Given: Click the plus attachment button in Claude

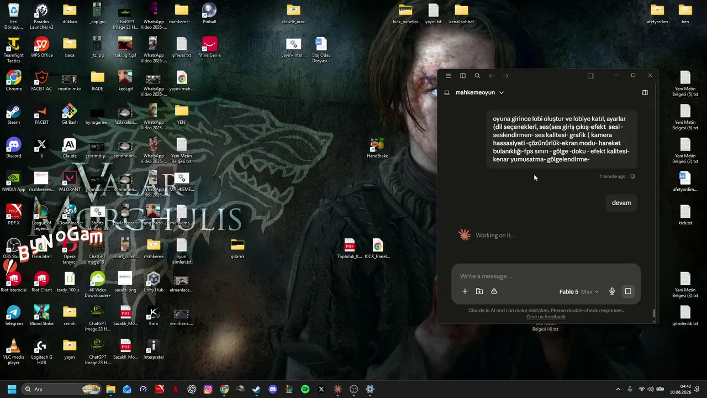Looking at the screenshot, I should coord(465,291).
